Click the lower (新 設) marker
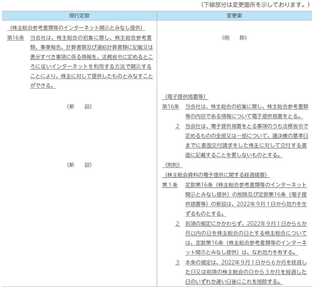The height and width of the screenshot is (287, 313). [x=79, y=165]
